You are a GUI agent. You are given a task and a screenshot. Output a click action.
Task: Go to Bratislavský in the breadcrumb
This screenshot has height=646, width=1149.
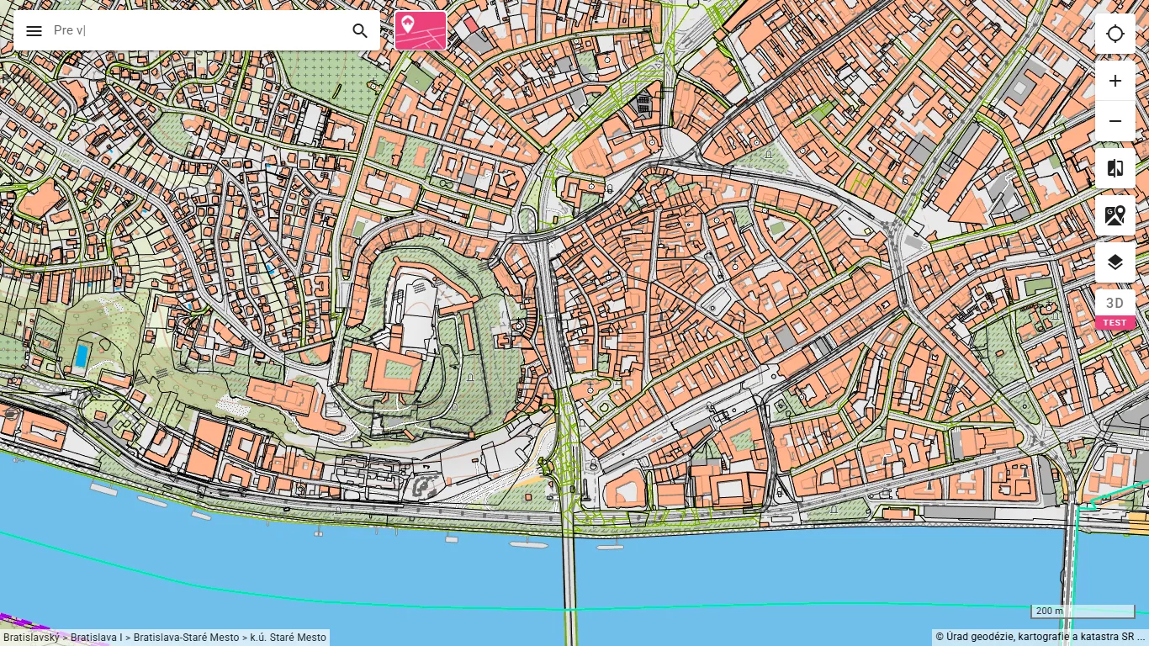coord(30,638)
